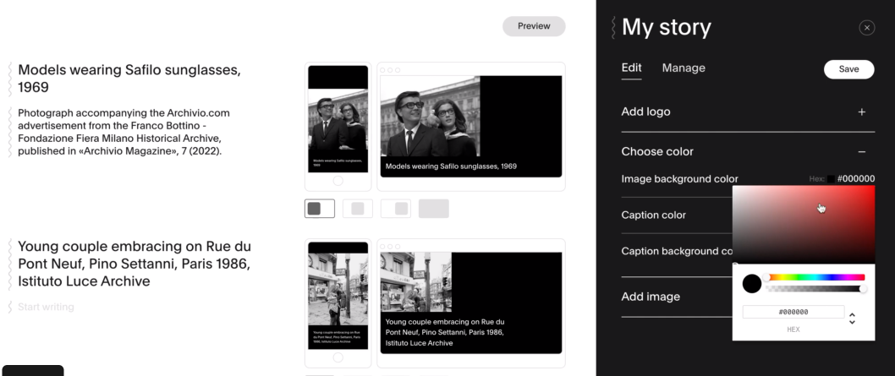Click the opacity alpha slider
The width and height of the screenshot is (895, 376).
(815, 289)
